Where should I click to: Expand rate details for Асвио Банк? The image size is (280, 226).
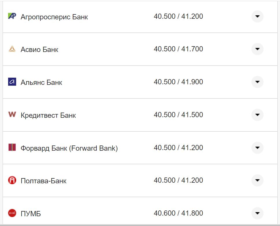(x=257, y=49)
